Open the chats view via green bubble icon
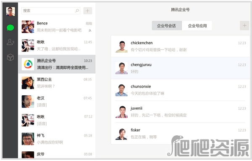Viewport: 252px width, 161px height. pyautogui.click(x=10, y=27)
